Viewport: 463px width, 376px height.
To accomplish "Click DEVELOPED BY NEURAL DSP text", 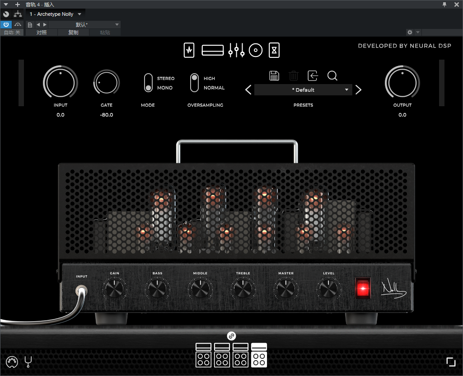I will pos(405,46).
